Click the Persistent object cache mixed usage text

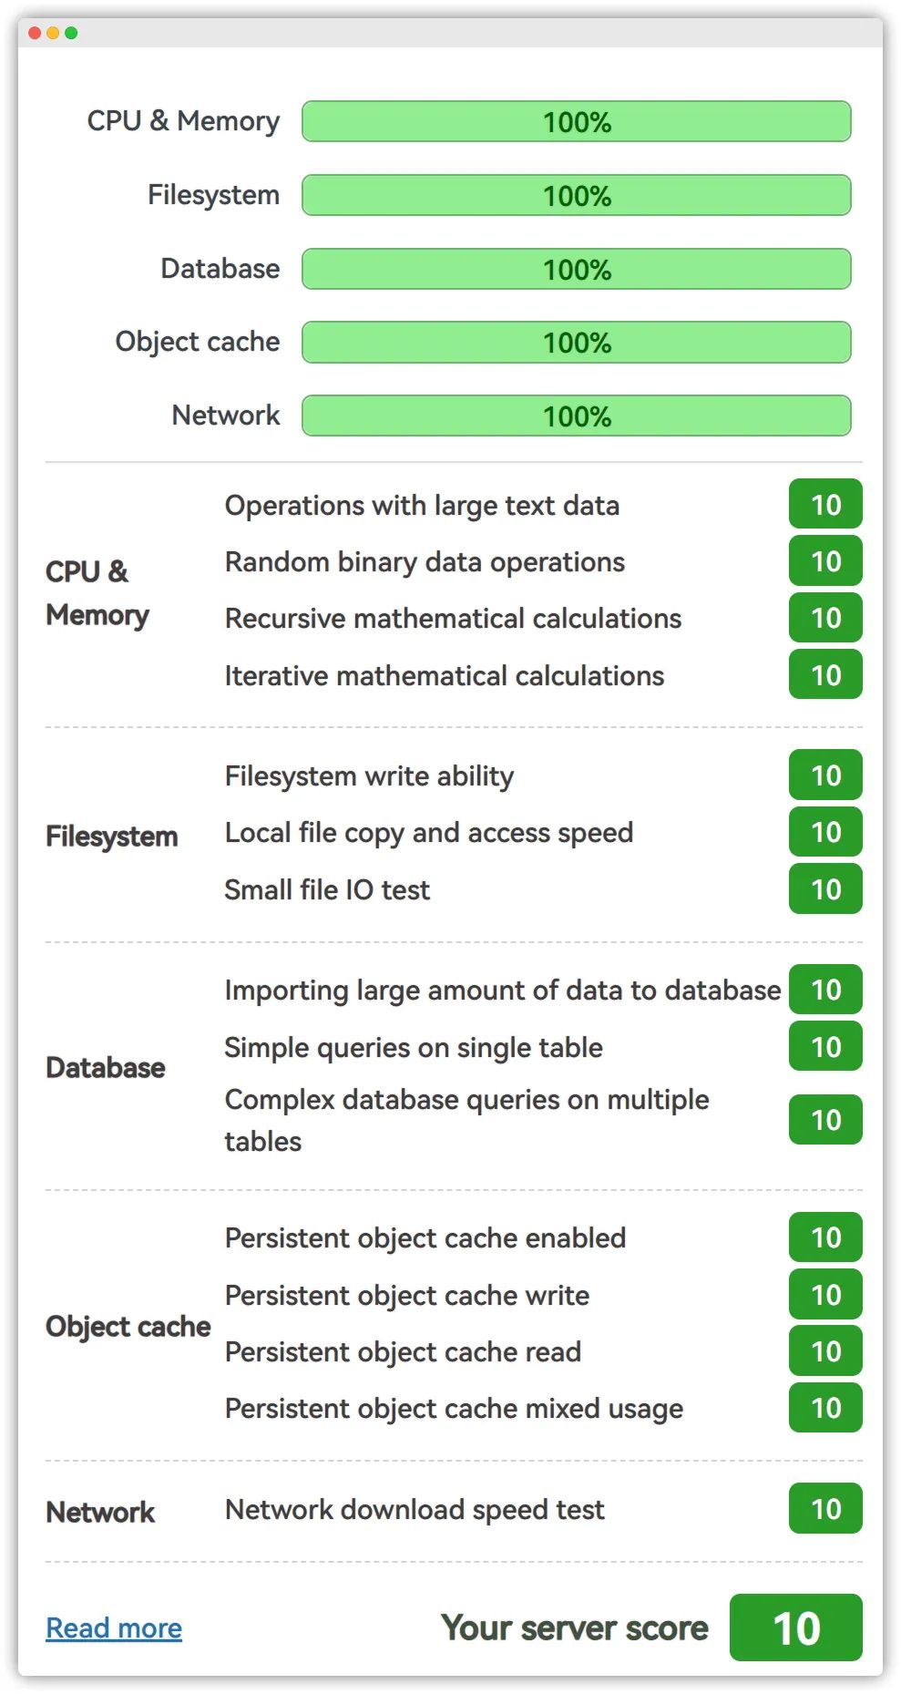click(454, 1409)
